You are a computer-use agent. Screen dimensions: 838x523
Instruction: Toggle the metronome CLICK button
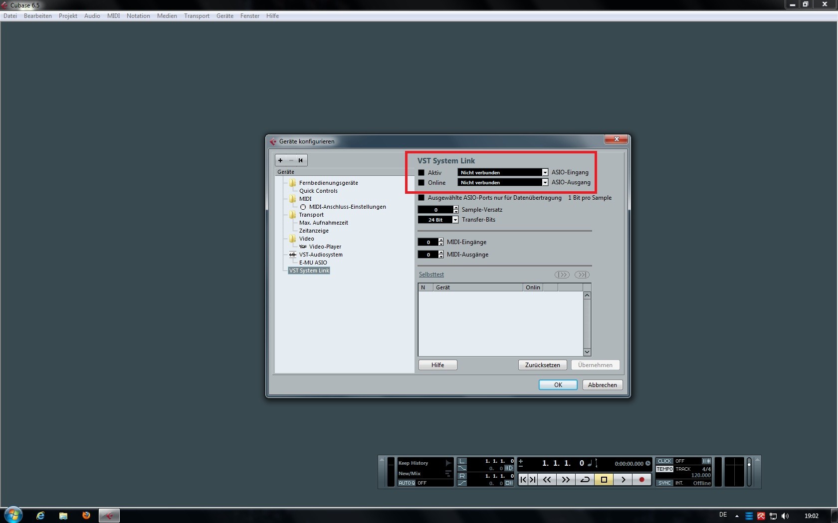[664, 461]
